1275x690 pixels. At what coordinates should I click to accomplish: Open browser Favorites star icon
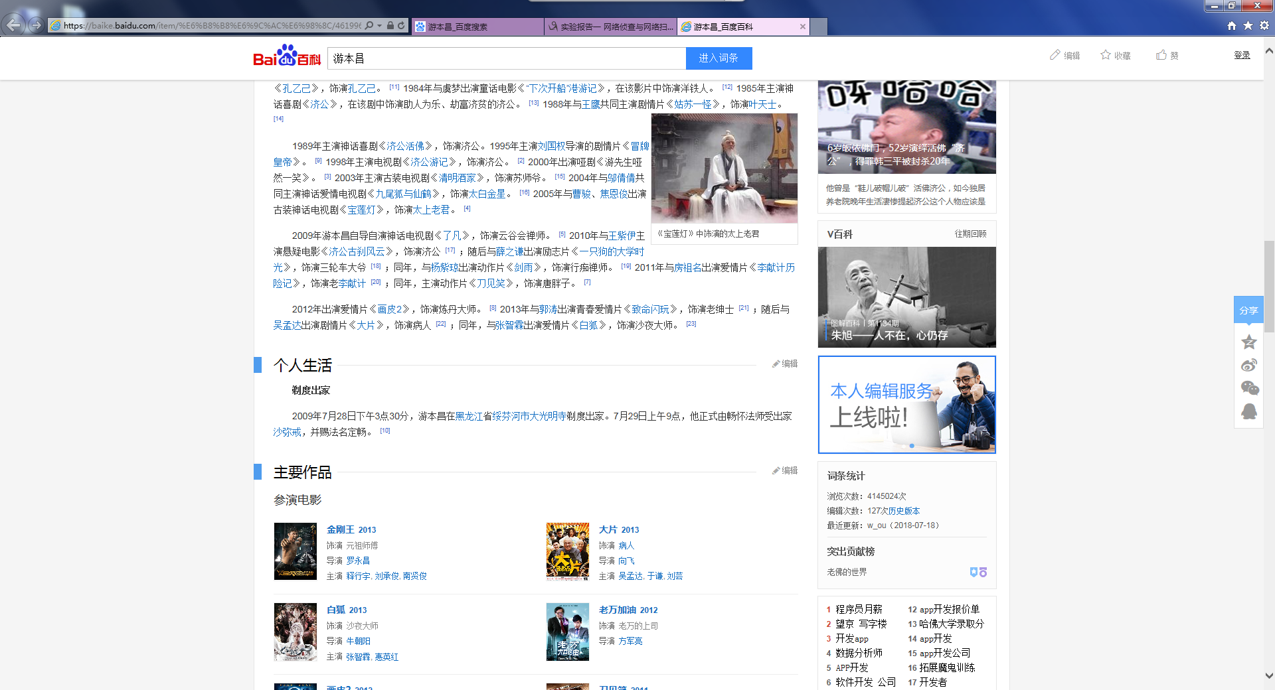[x=1248, y=25]
